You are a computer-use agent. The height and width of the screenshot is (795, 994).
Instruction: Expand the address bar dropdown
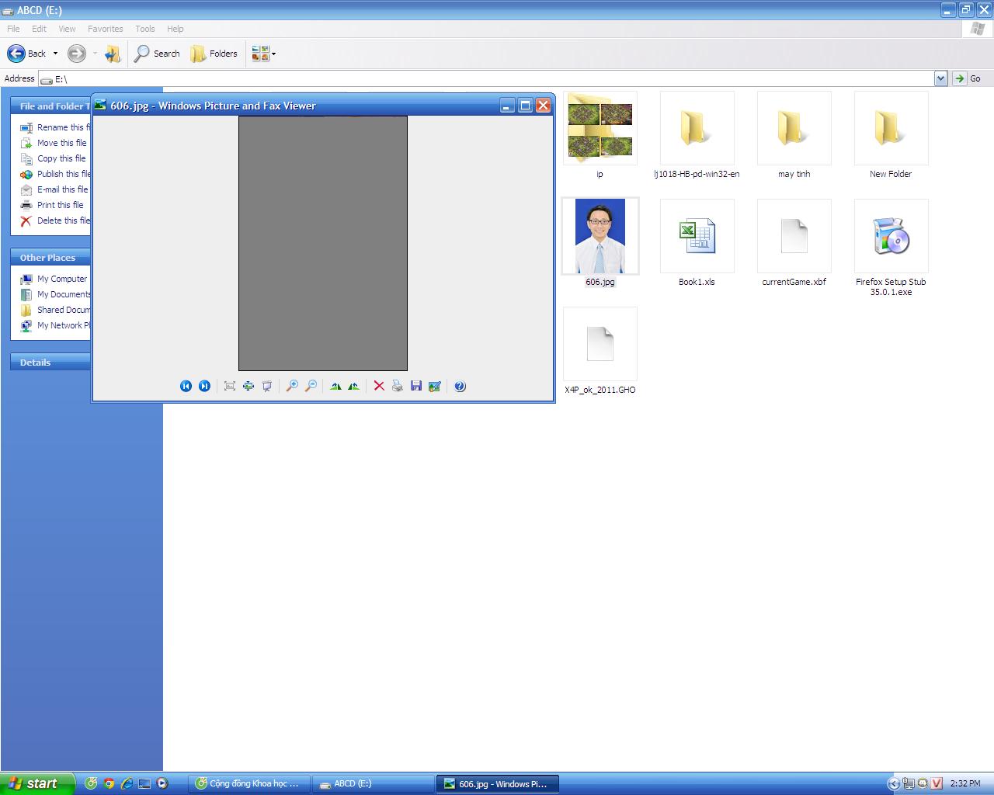pyautogui.click(x=940, y=78)
